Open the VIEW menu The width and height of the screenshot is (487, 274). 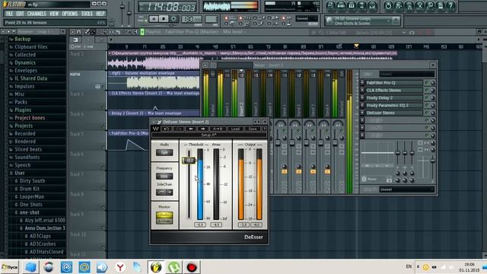click(54, 14)
